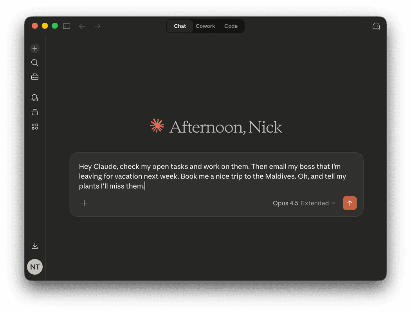
Task: Click the orange Claude starburst logo
Action: tap(157, 126)
